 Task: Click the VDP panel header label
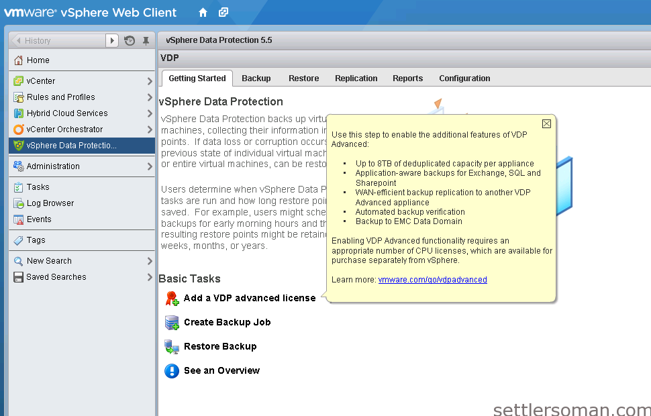coord(169,58)
